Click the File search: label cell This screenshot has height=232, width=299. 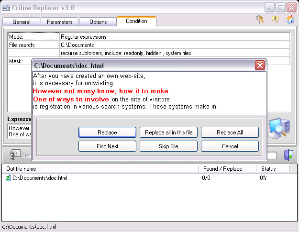point(34,45)
